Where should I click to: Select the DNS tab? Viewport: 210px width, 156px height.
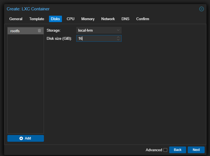pyautogui.click(x=125, y=19)
